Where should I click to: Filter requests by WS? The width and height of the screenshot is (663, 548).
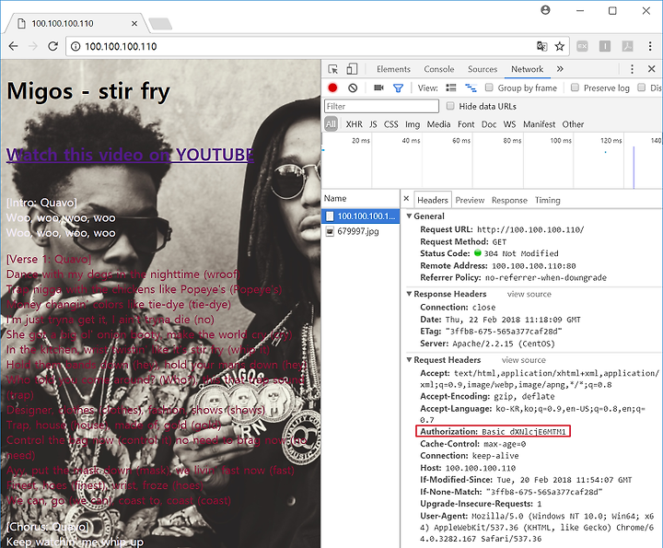[509, 124]
